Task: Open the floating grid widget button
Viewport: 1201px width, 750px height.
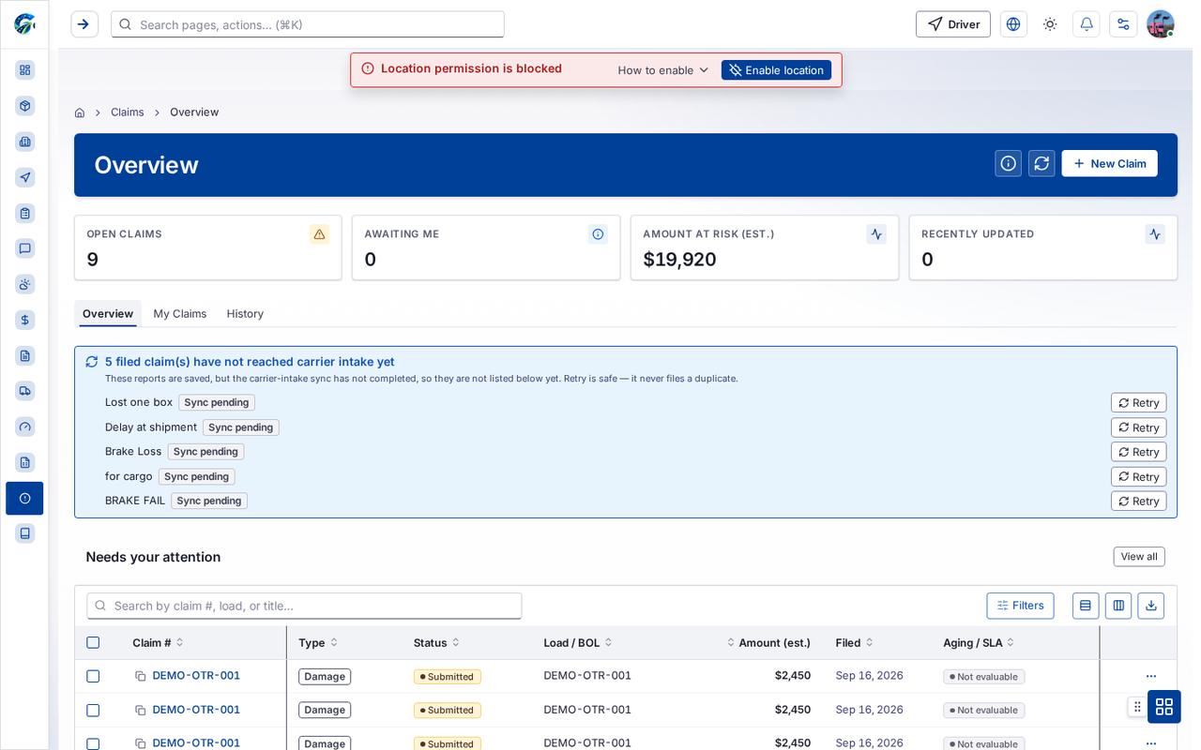Action: 1164,706
